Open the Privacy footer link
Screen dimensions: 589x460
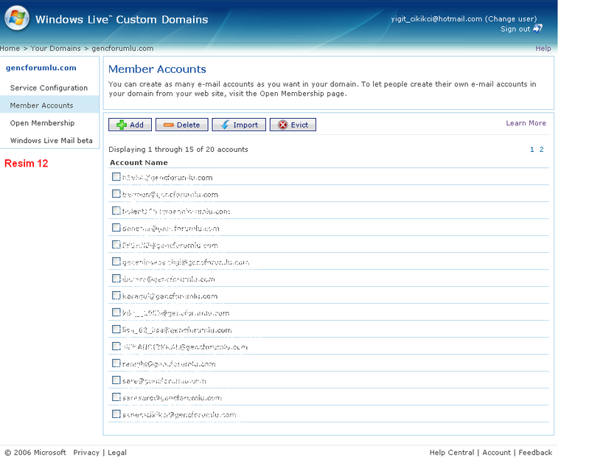click(86, 453)
